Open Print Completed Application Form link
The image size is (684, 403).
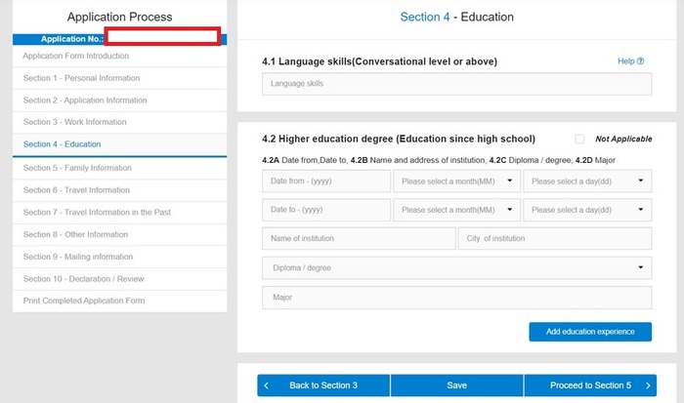84,301
